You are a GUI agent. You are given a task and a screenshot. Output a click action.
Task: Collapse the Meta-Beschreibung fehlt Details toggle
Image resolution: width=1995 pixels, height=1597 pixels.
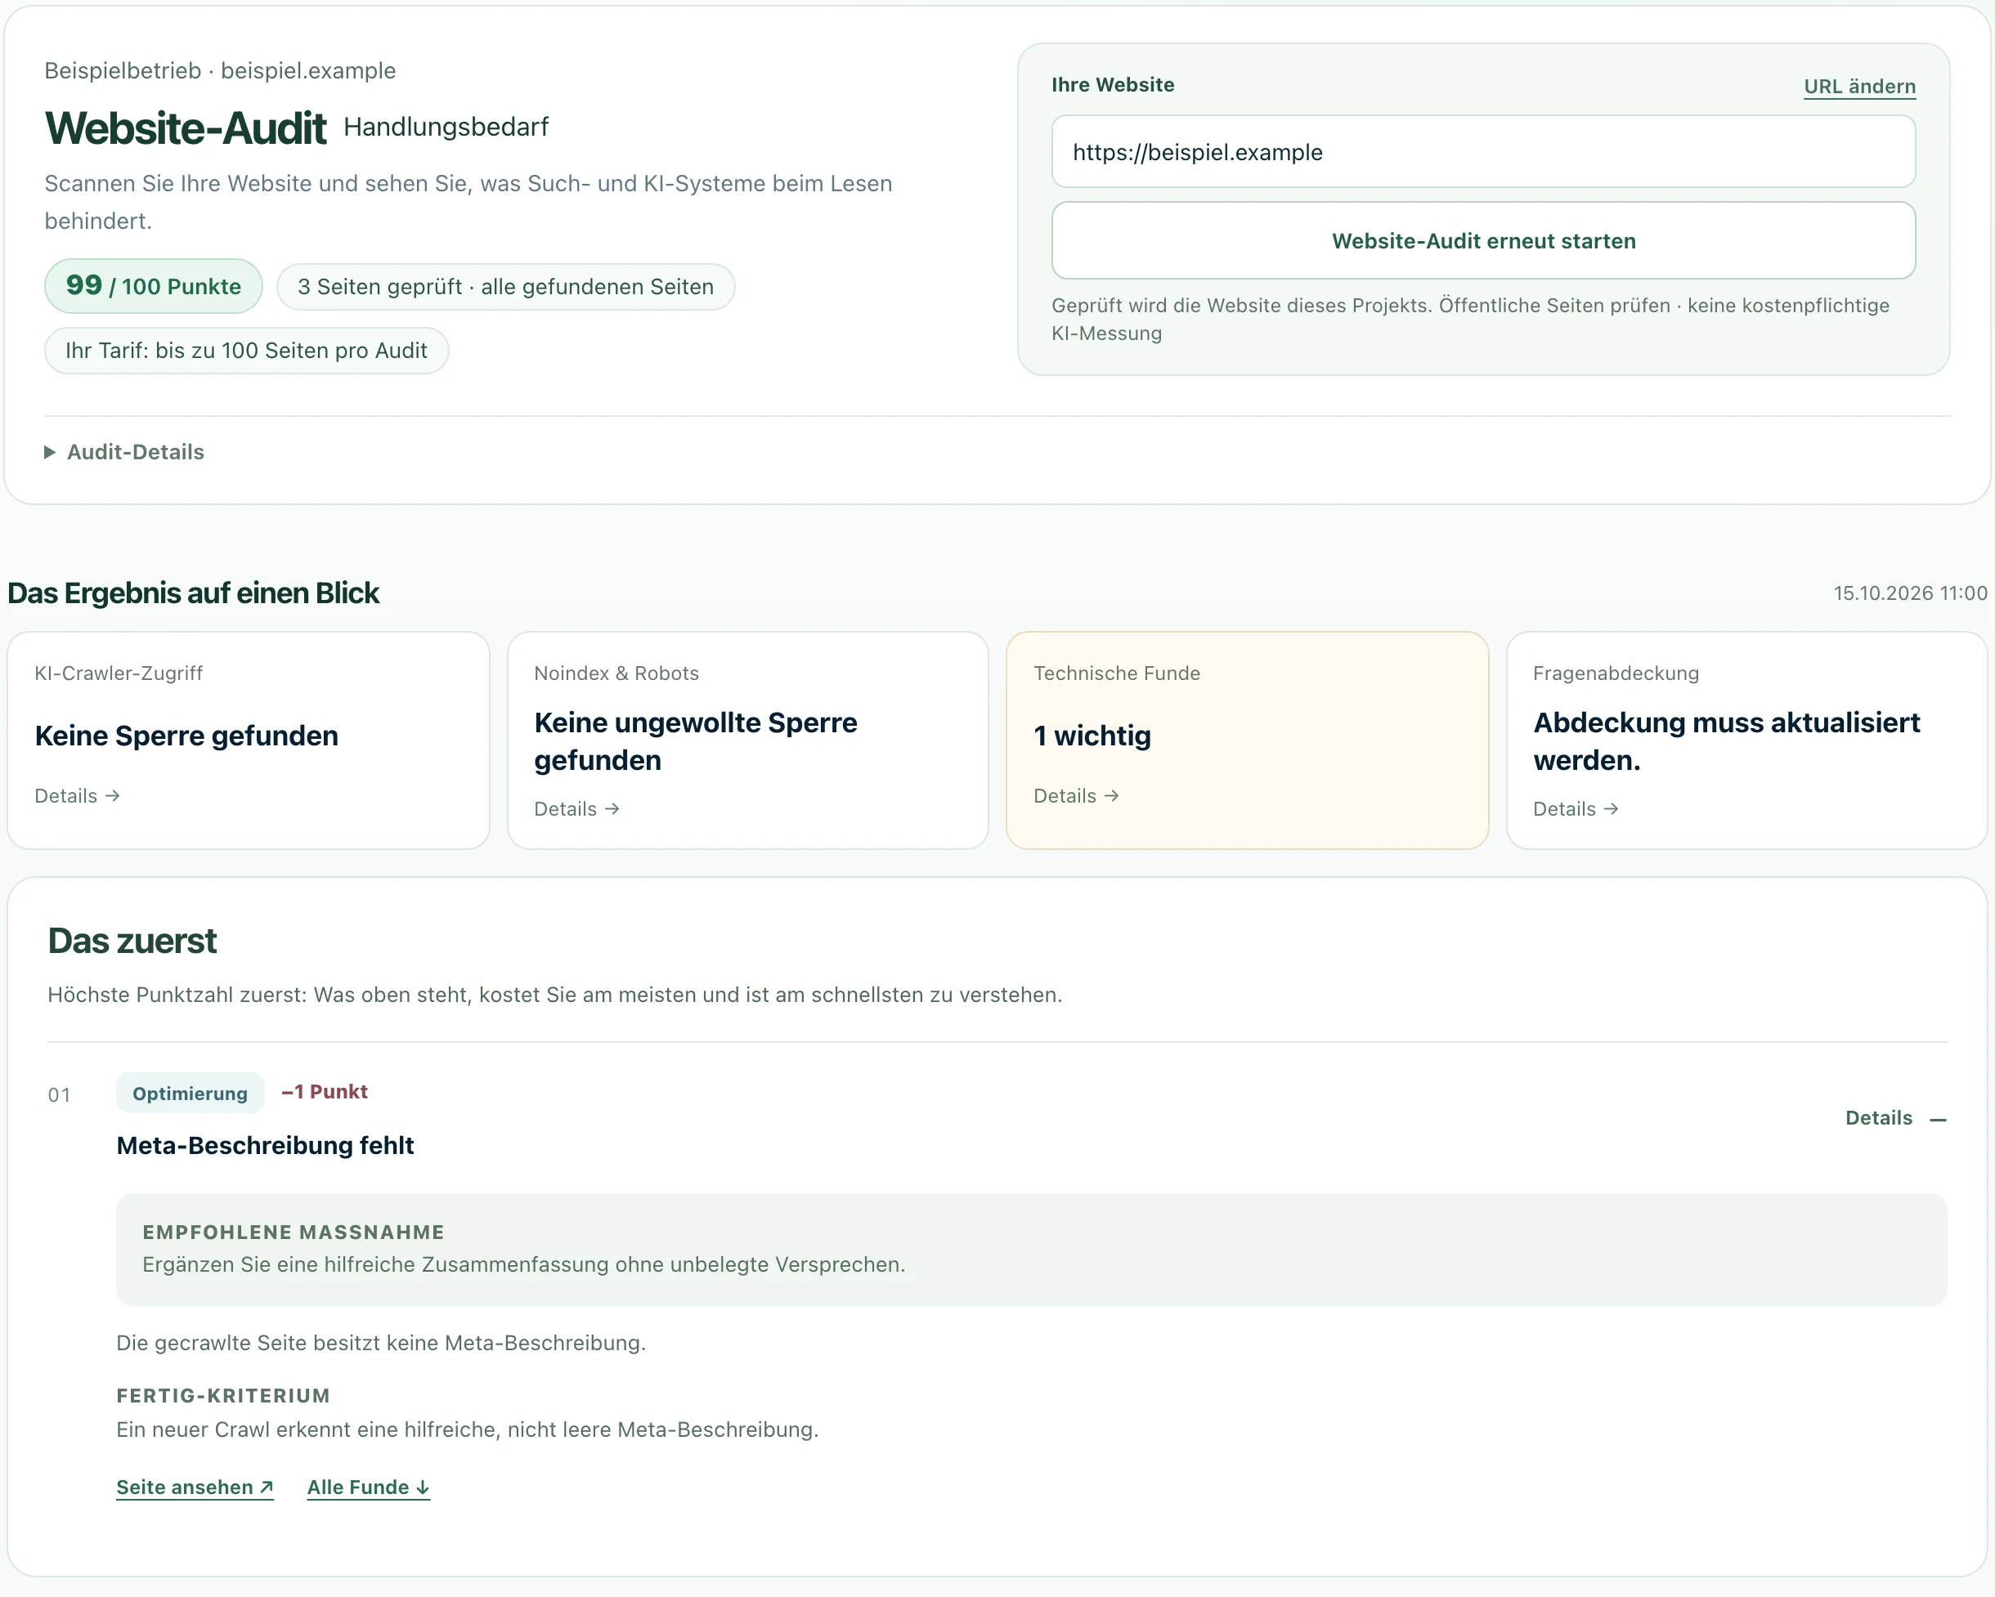click(x=1895, y=1118)
